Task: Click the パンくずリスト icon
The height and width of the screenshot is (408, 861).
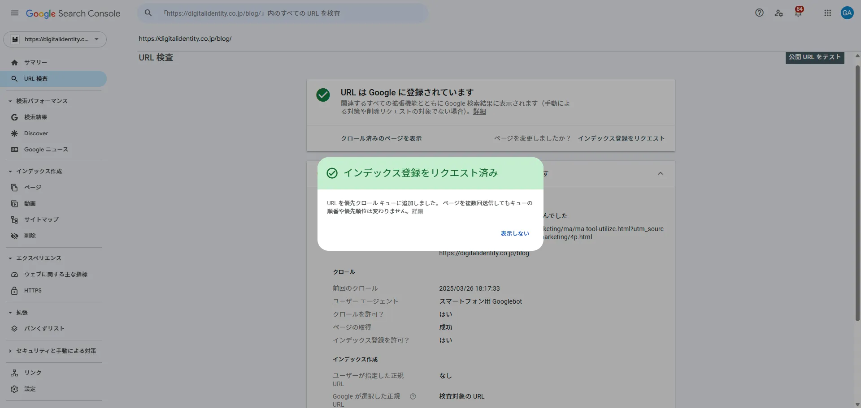Action: pos(14,329)
